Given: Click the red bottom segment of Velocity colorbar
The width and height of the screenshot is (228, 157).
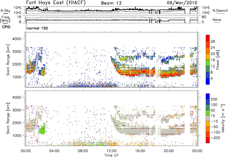Looking at the screenshot, I should (208, 140).
